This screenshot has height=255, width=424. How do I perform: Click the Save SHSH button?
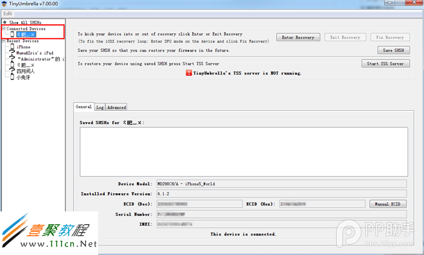point(394,50)
